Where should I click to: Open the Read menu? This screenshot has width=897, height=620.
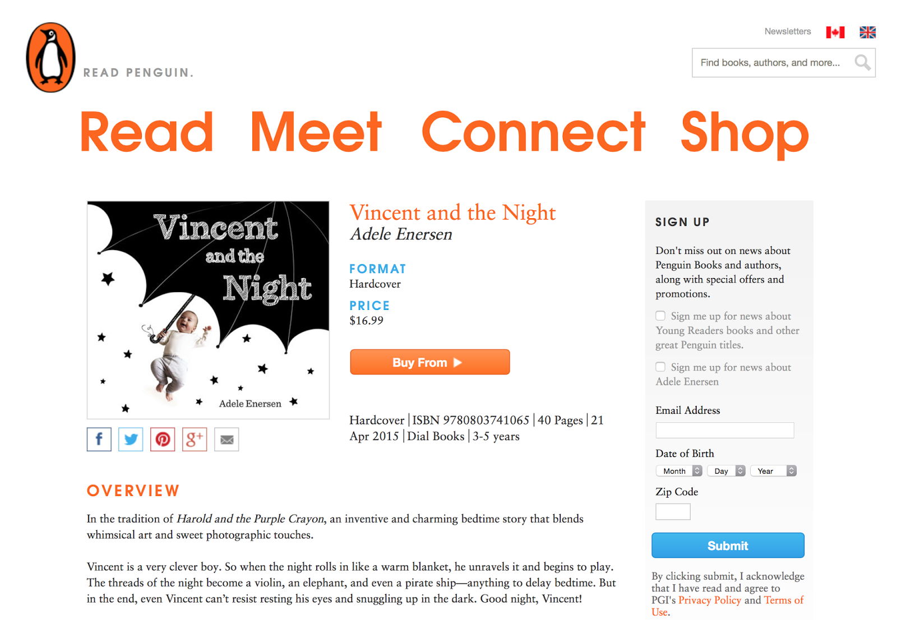(147, 132)
